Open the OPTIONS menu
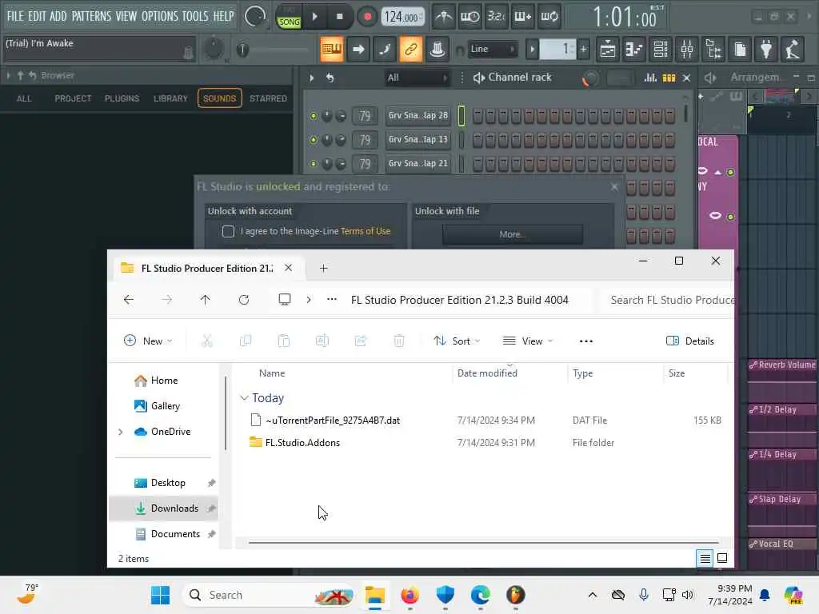819x614 pixels. click(160, 16)
